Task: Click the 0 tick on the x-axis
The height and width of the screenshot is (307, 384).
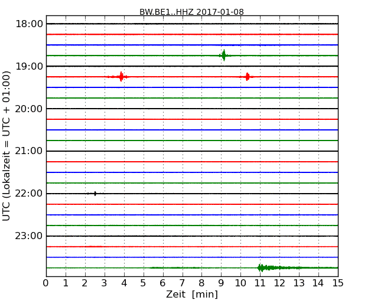Action: [46, 283]
